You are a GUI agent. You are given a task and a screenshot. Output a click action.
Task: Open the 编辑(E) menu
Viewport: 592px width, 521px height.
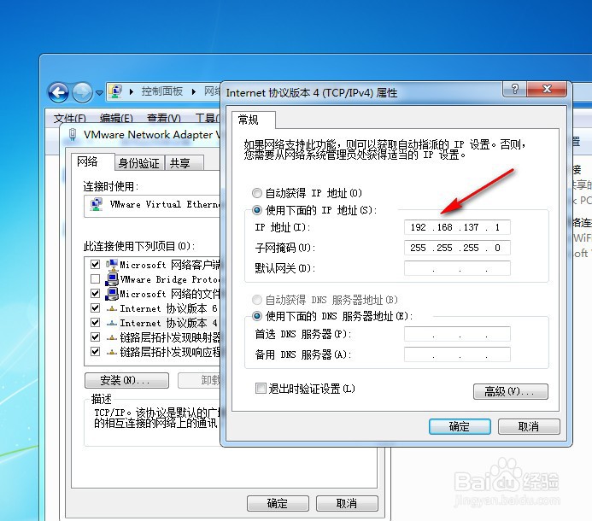pos(116,119)
